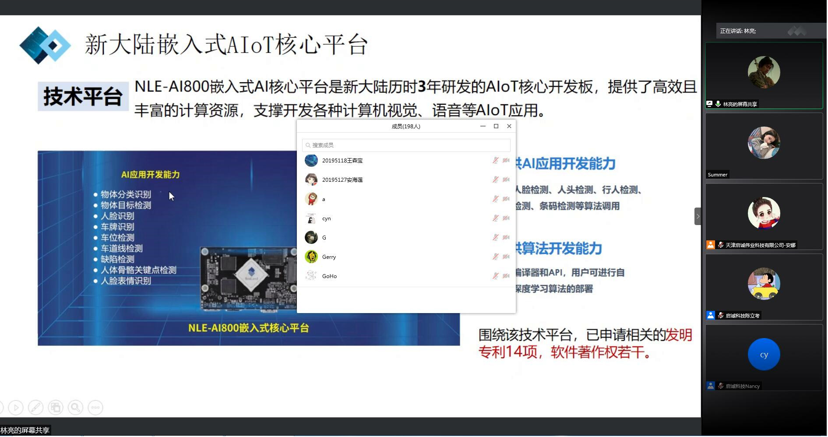The width and height of the screenshot is (828, 437).
Task: Select the cy avatar on 启诚科技Nancy's tile
Action: tap(764, 354)
